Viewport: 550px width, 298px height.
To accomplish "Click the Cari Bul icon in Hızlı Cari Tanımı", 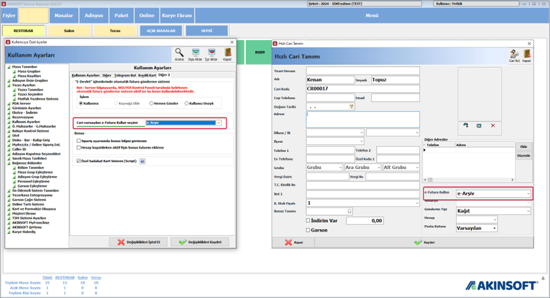I will 514,56.
